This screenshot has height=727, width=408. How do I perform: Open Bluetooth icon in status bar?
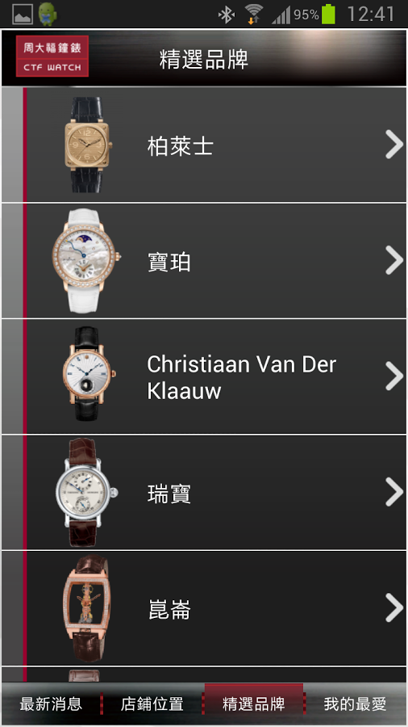[227, 15]
